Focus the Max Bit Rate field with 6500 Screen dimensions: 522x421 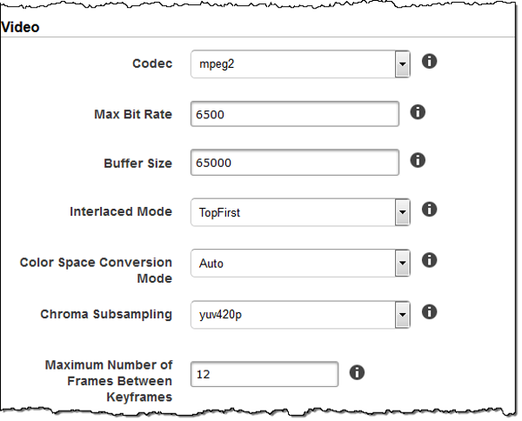(x=295, y=114)
